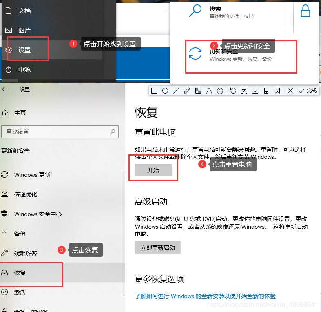The image size is (321, 312).
Task: Select the pencil drawing tool
Action: 187,91
